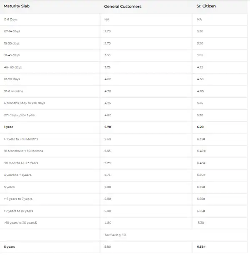Click the Maturity Slab column header
250x256 pixels.
17,6
